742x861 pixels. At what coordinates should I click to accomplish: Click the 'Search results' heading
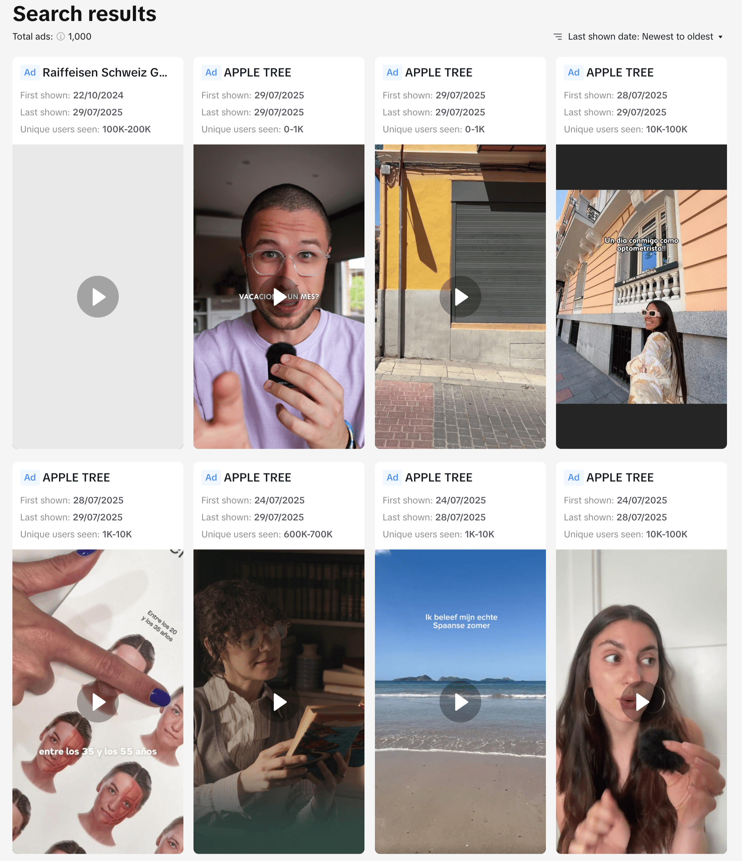(x=85, y=14)
